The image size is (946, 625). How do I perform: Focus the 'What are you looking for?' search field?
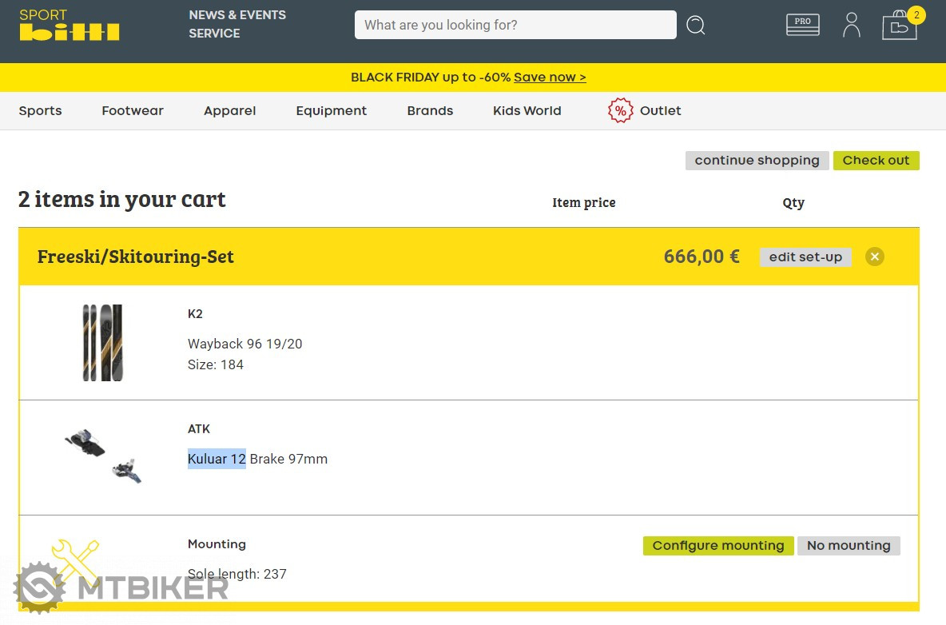point(515,25)
